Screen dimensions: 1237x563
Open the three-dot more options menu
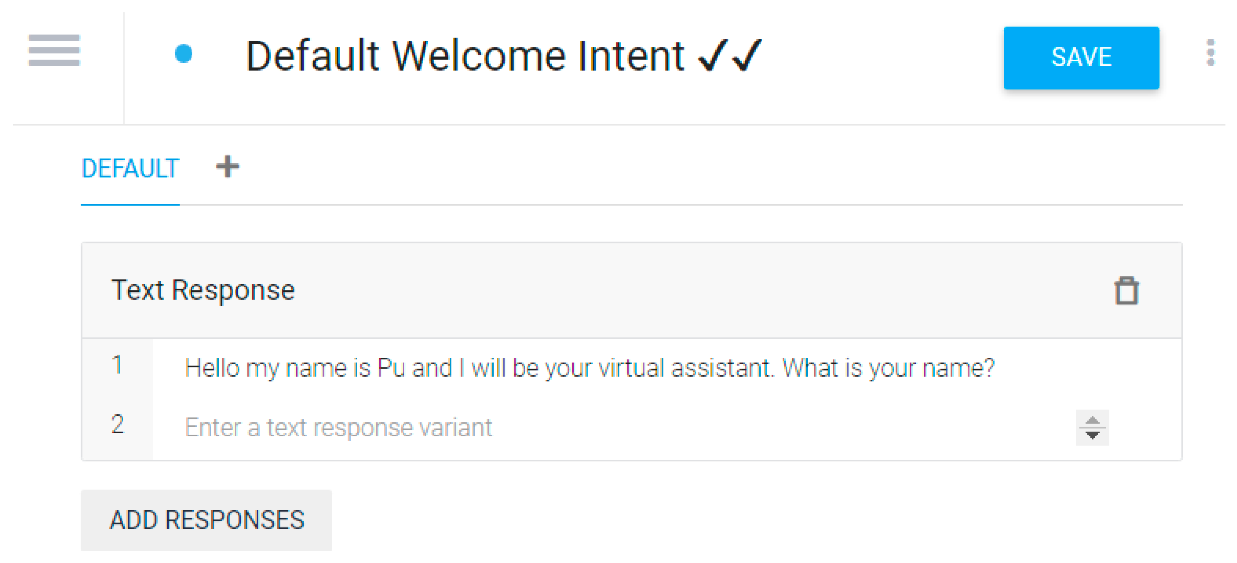(1210, 53)
